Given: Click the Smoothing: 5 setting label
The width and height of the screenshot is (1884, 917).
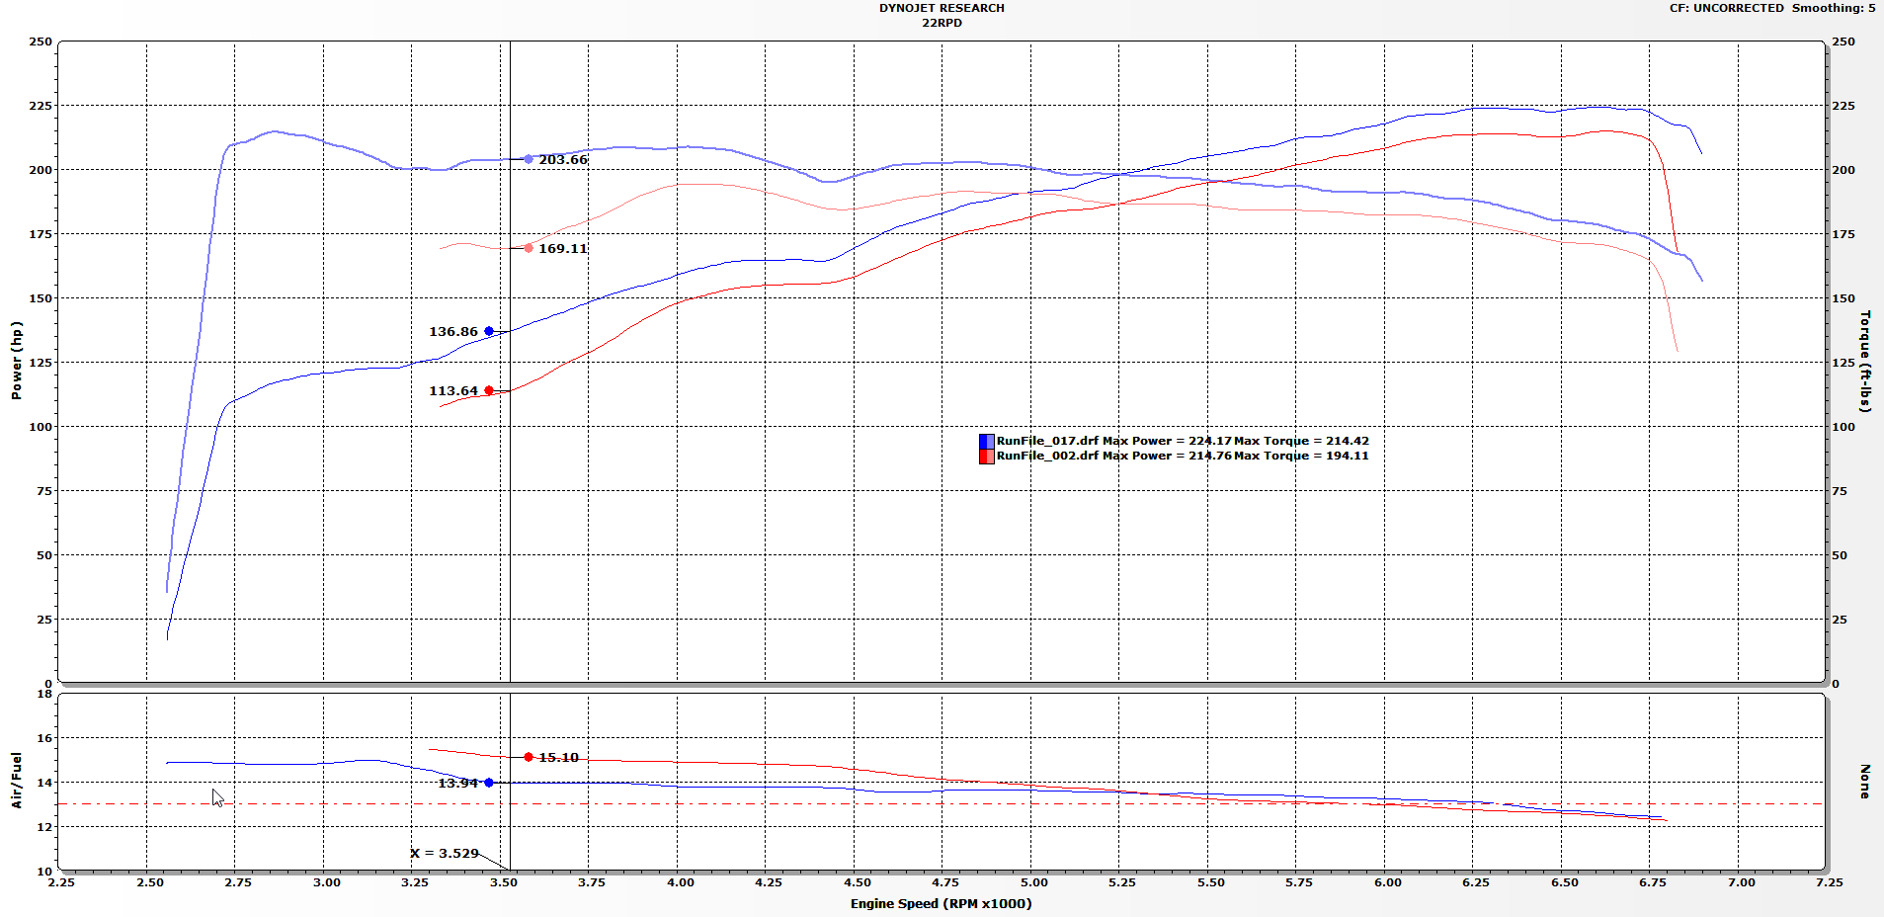Looking at the screenshot, I should click(x=1834, y=8).
